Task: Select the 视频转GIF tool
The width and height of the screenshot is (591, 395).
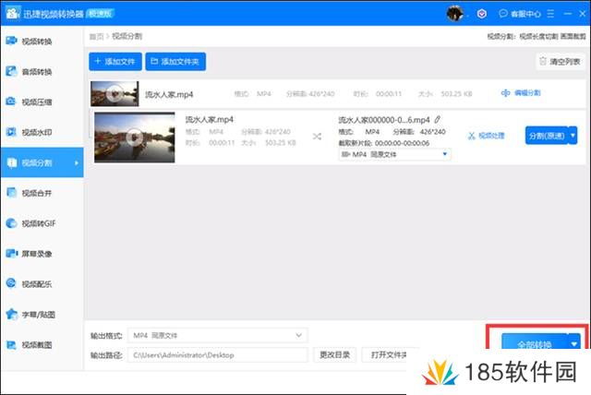Action: pyautogui.click(x=37, y=223)
